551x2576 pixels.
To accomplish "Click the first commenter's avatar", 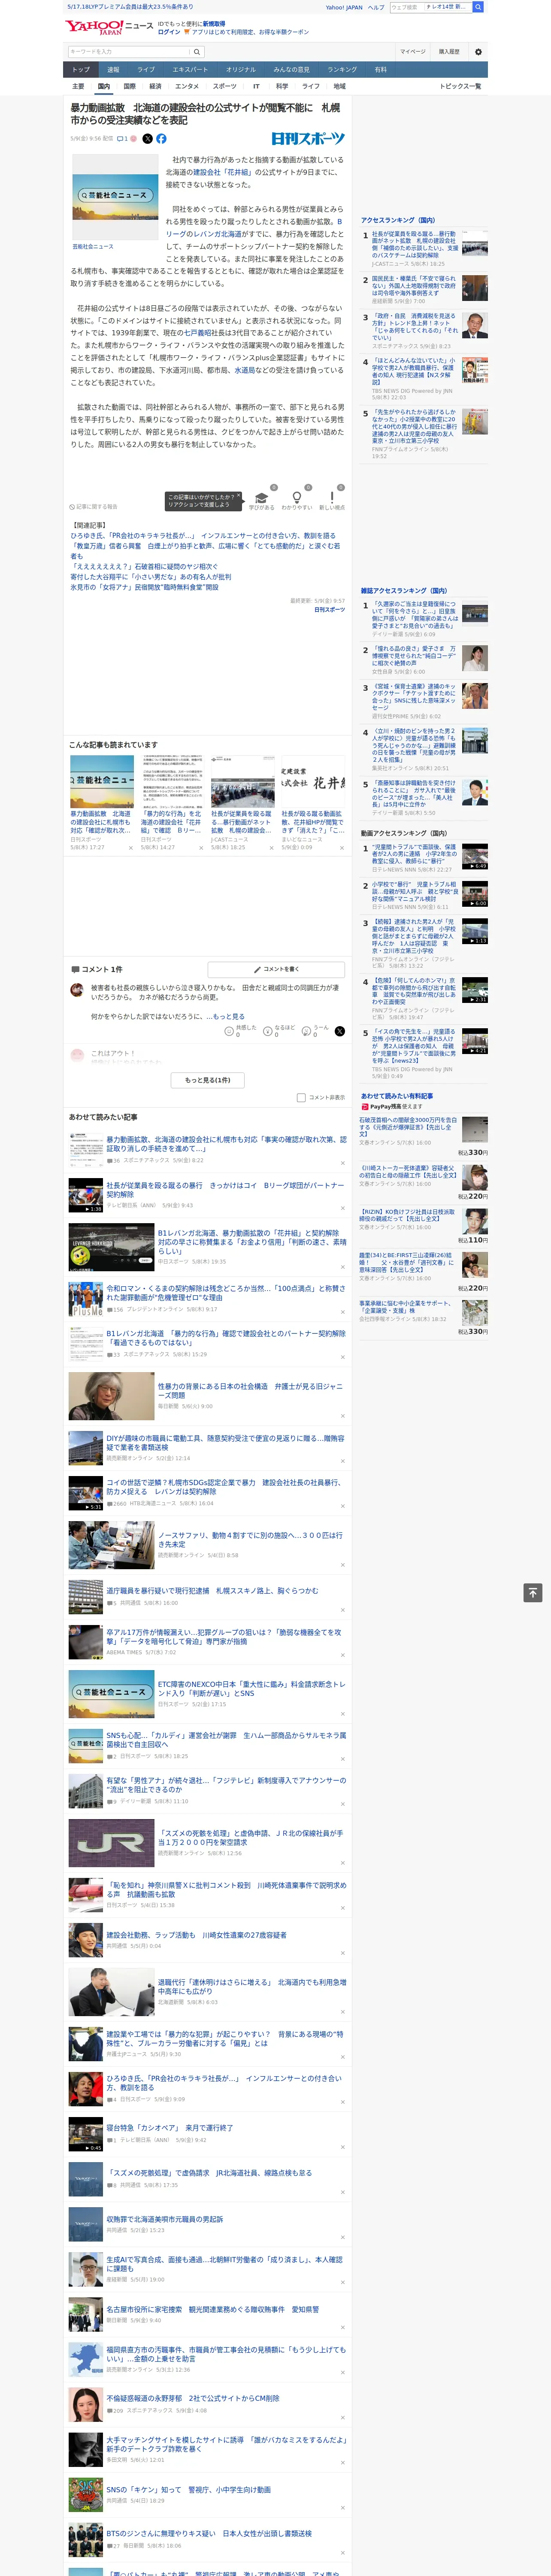I will pos(76,990).
